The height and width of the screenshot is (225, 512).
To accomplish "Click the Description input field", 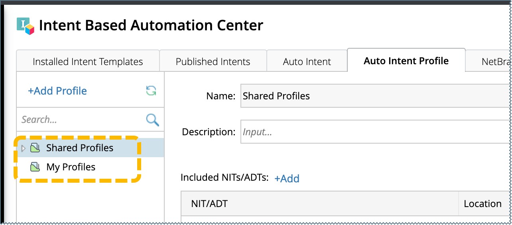I will click(375, 132).
